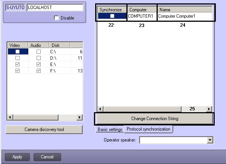Toggle the Disable checkbox
The image size is (226, 164).
56,18
